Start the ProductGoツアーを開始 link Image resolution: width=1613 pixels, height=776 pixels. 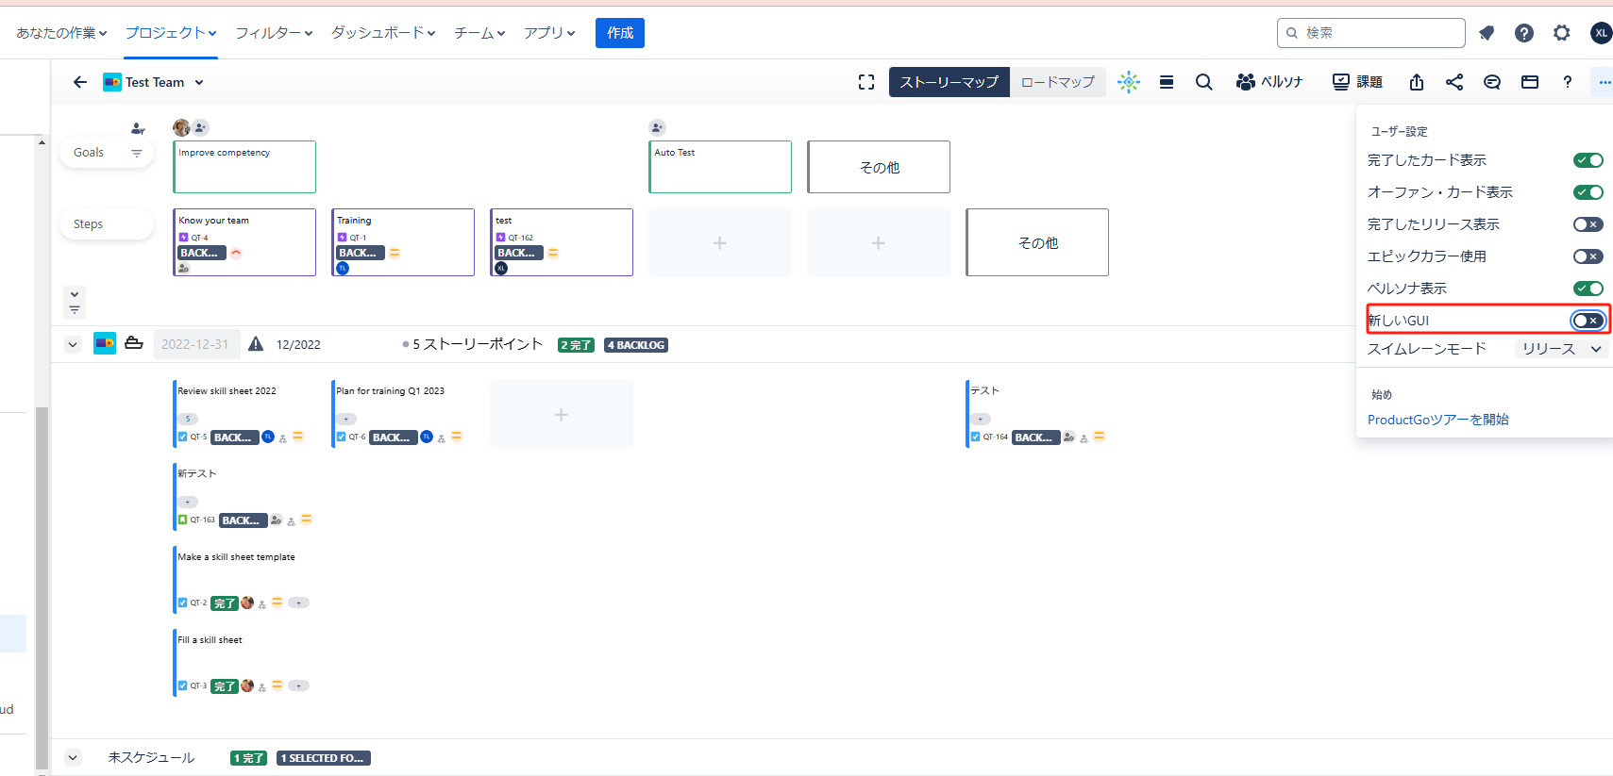click(x=1437, y=420)
